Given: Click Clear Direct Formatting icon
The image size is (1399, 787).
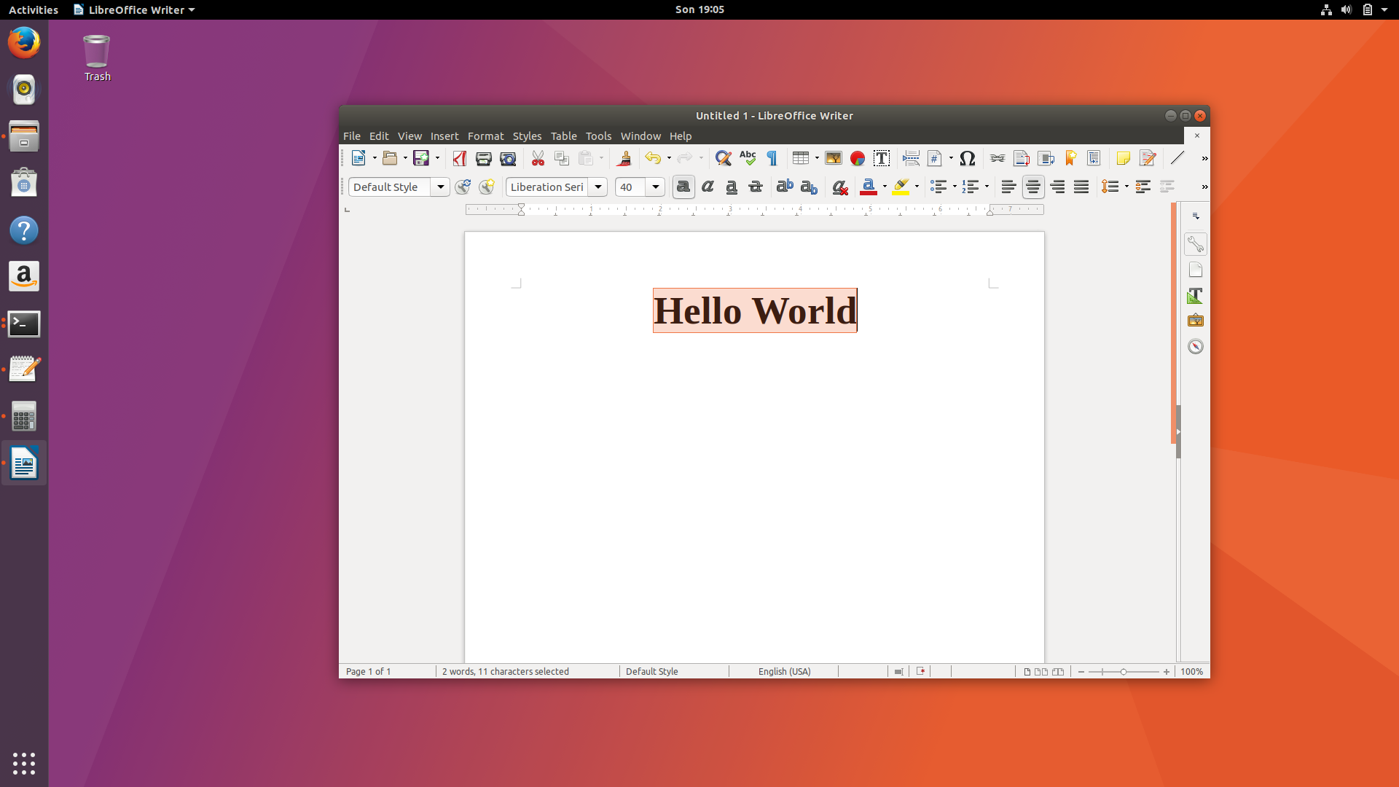Looking at the screenshot, I should [839, 187].
